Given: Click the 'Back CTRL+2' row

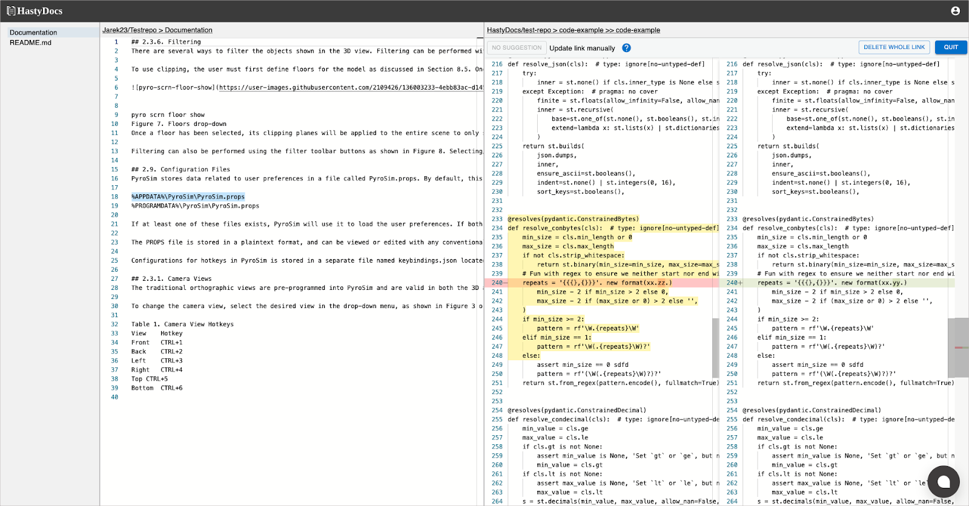Looking at the screenshot, I should click(157, 352).
